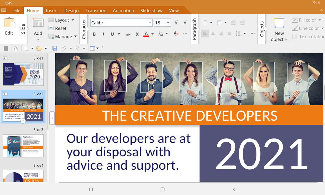The width and height of the screenshot is (325, 195).
Task: Toggle italic formatting
Action: [x=103, y=34]
